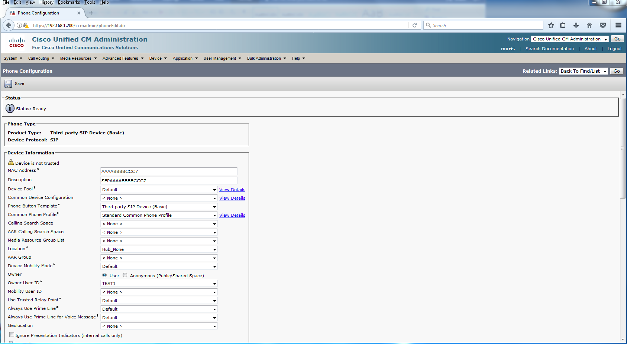Open the System menu

tap(13, 58)
